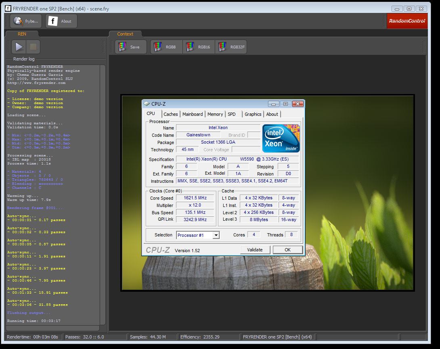
Task: Select the REN panel tab
Action: click(x=22, y=34)
